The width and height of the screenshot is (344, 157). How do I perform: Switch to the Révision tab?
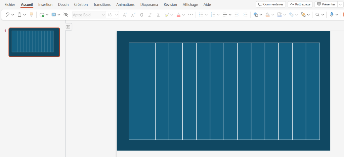tap(170, 4)
